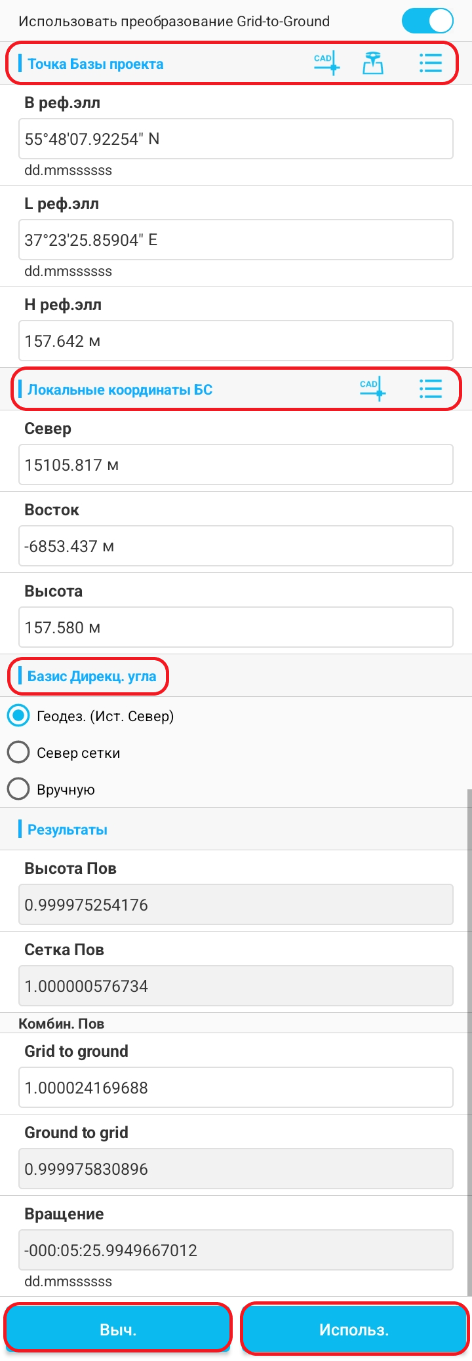Pick Локальные координаты БС from CAD icon
This screenshot has width=472, height=1361.
tap(372, 389)
